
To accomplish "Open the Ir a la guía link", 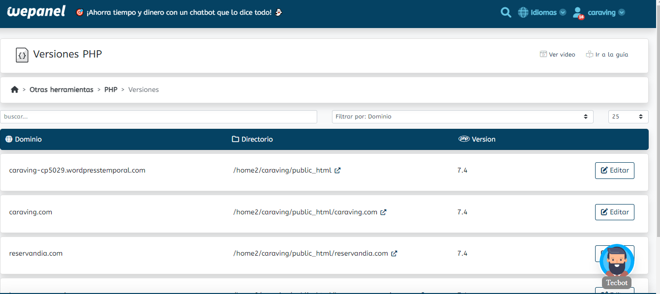I will [x=607, y=55].
